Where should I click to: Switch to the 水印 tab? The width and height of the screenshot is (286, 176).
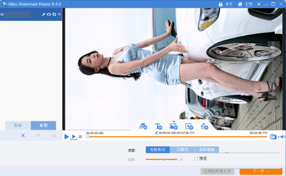(43, 126)
